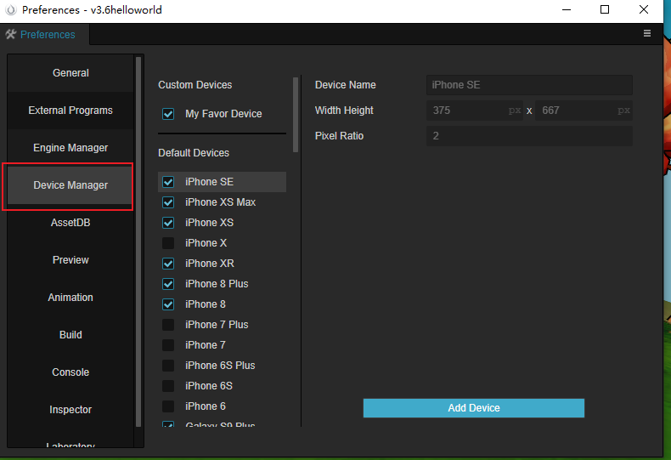Click the sidebar categories scrollbar
The image size is (671, 460).
138,242
